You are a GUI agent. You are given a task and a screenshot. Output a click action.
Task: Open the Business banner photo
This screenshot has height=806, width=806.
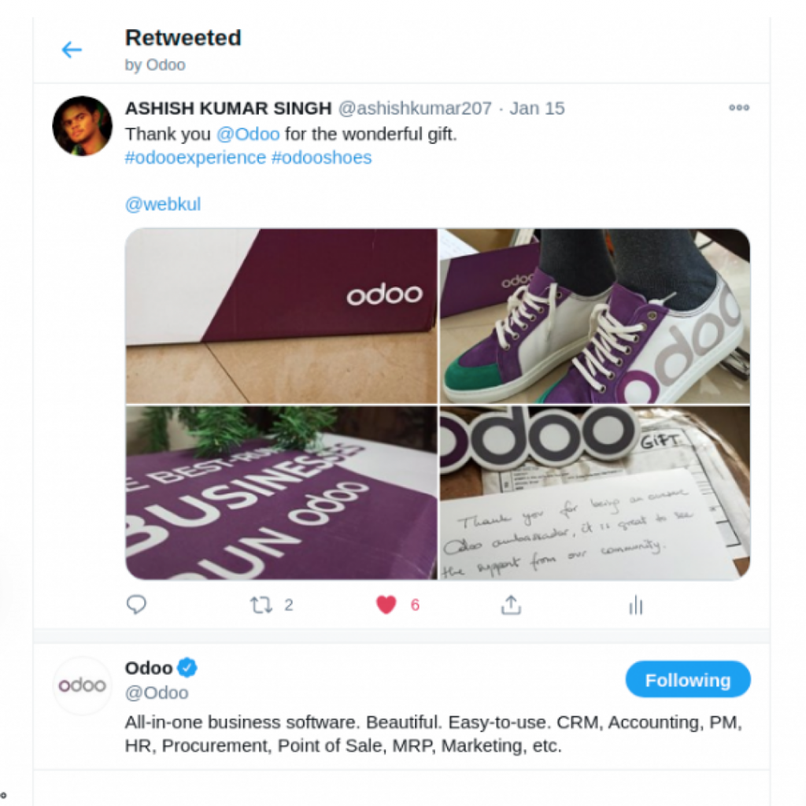click(281, 493)
